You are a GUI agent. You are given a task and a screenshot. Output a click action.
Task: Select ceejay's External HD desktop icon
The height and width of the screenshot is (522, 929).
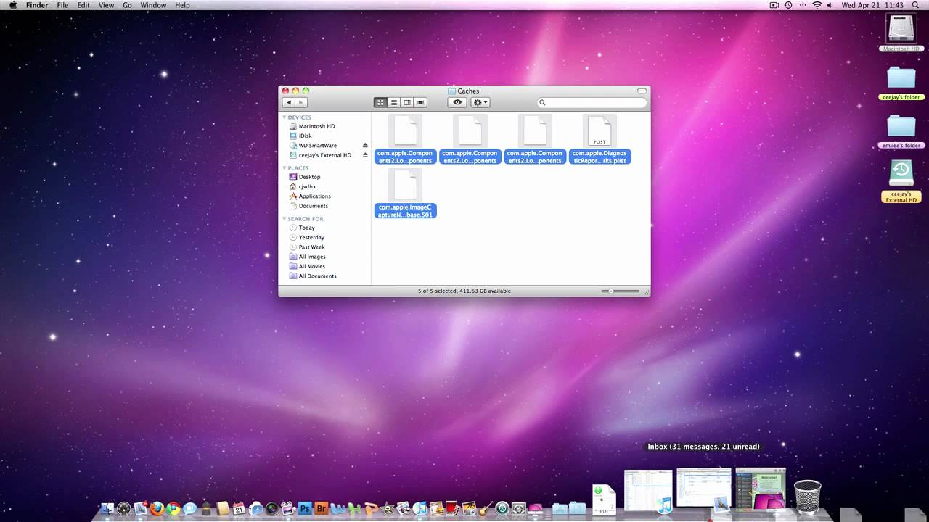point(901,181)
